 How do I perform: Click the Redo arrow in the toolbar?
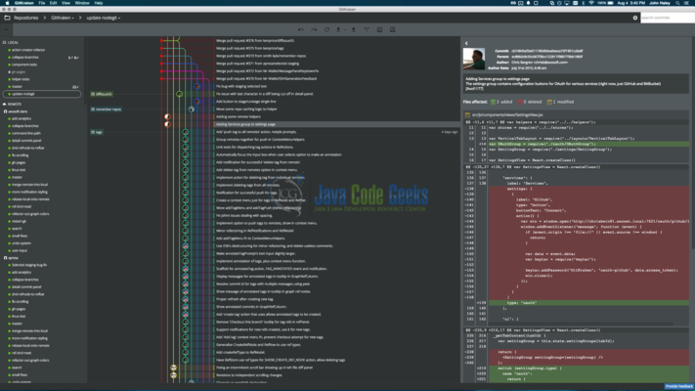click(314, 29)
